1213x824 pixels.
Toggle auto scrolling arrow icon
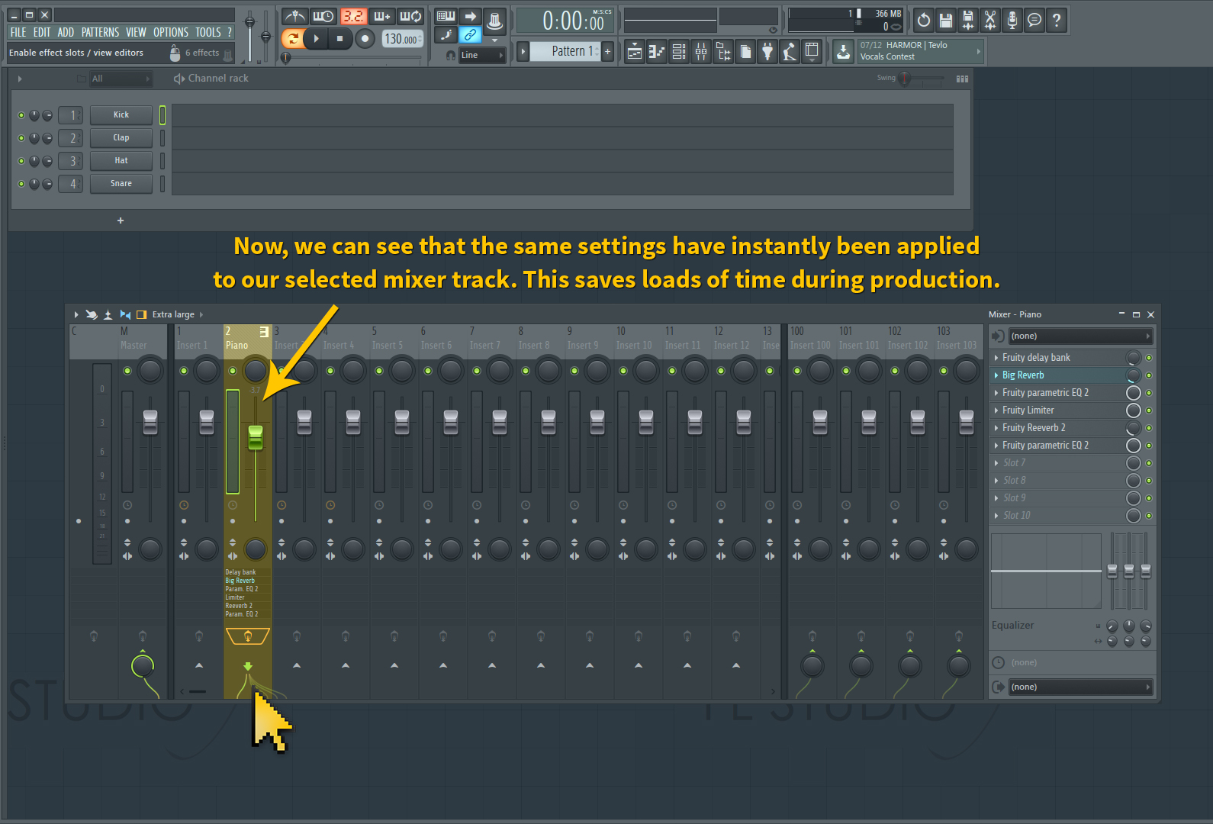471,16
